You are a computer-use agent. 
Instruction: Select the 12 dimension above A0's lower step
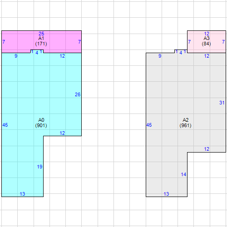pyautogui.click(x=62, y=133)
